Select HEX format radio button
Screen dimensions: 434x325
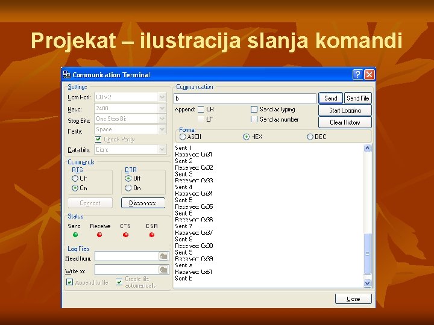coord(246,137)
